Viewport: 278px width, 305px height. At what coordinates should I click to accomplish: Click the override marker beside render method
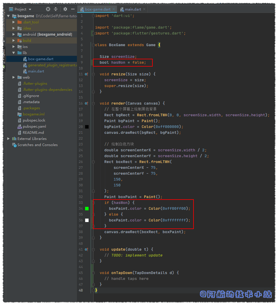coord(86,103)
